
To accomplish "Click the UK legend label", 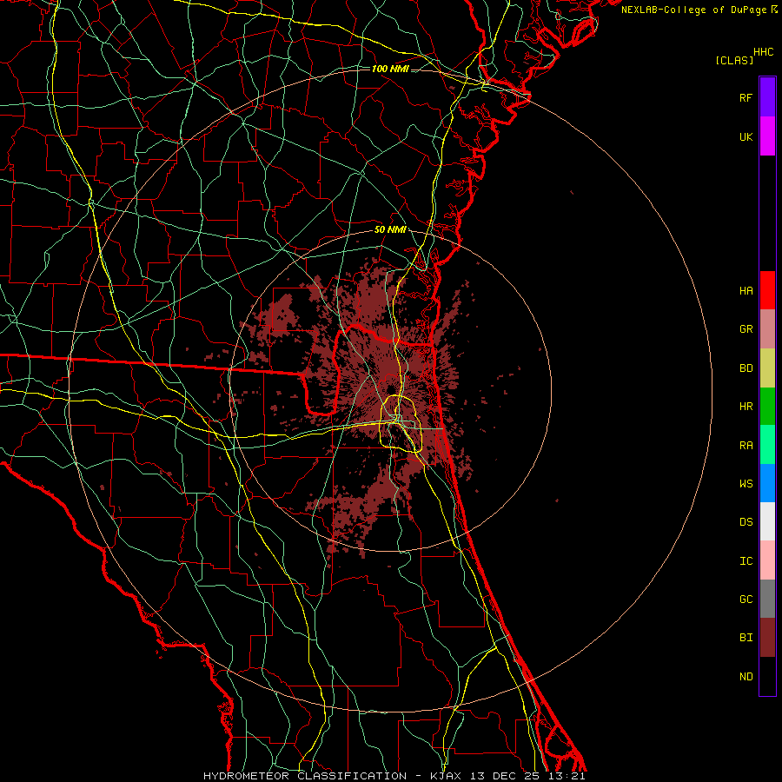I will coord(746,136).
